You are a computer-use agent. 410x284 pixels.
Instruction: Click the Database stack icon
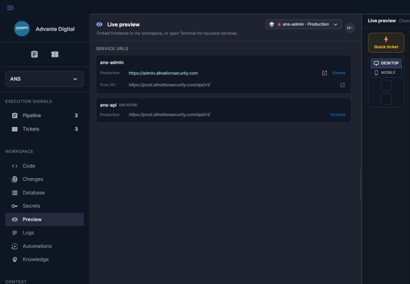click(15, 193)
